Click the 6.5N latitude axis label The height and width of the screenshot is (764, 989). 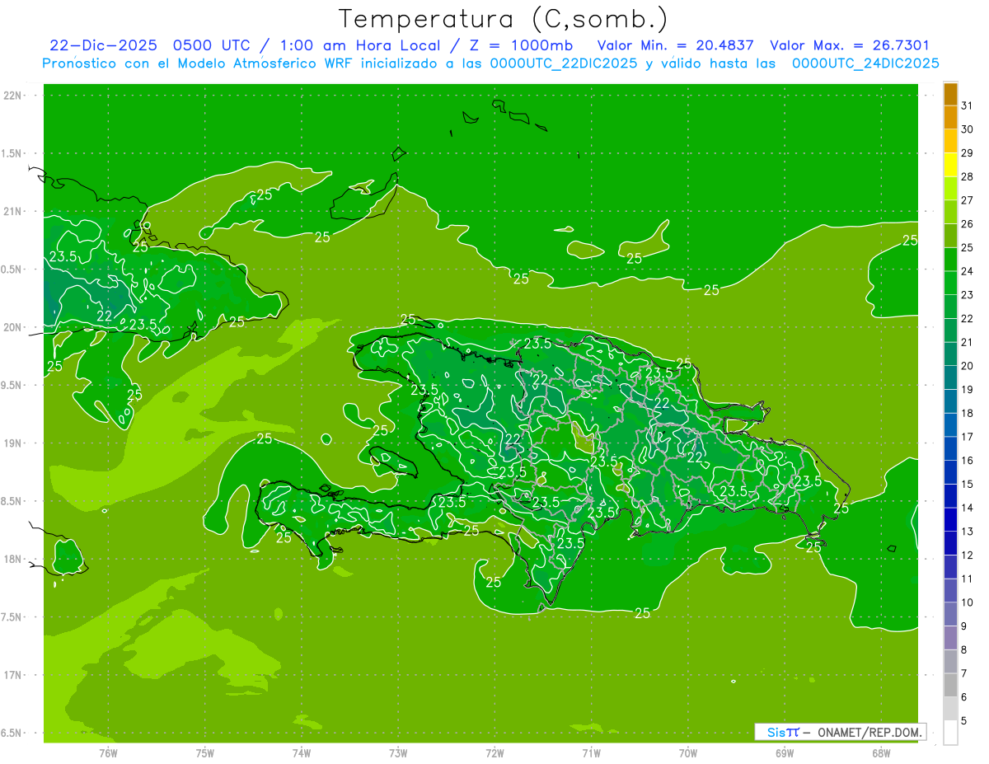(x=12, y=733)
